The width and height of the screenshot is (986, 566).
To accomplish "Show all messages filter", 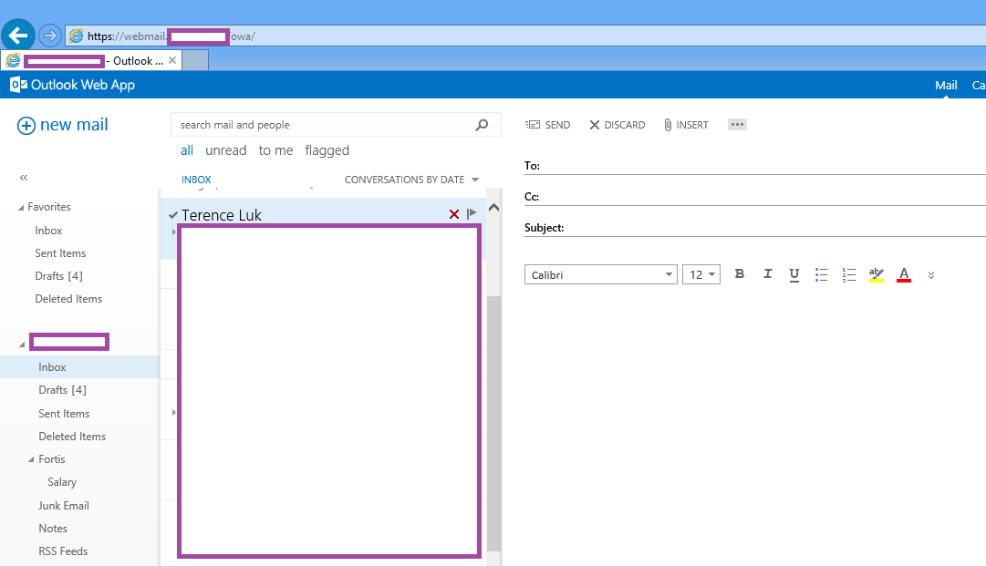I will tap(187, 150).
